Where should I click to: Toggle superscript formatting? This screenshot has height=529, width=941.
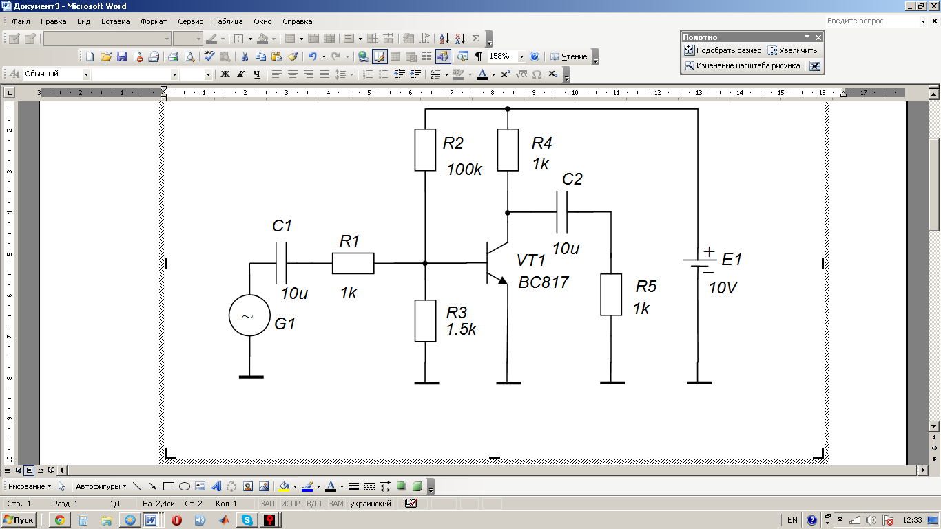(x=505, y=74)
